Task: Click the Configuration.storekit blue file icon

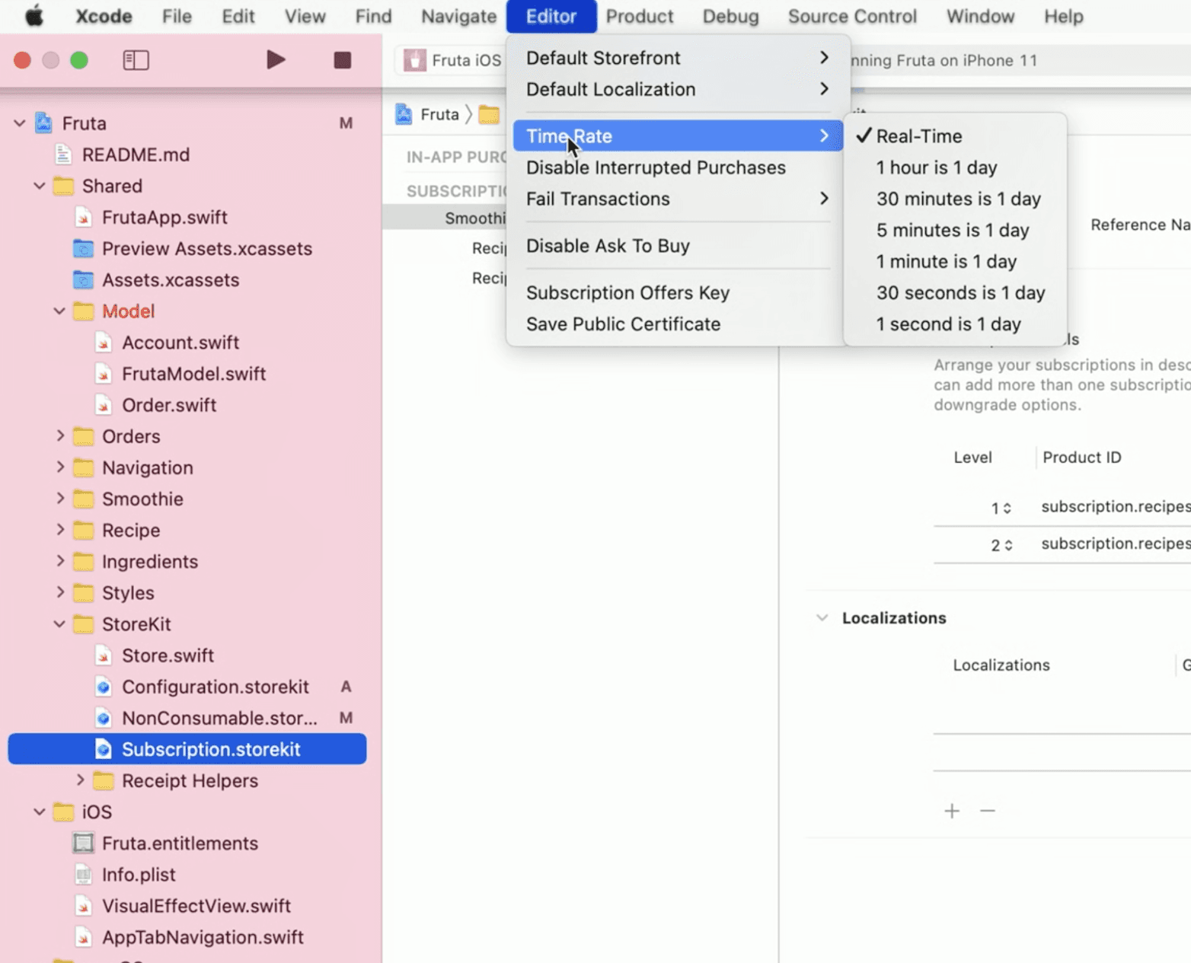Action: (104, 687)
